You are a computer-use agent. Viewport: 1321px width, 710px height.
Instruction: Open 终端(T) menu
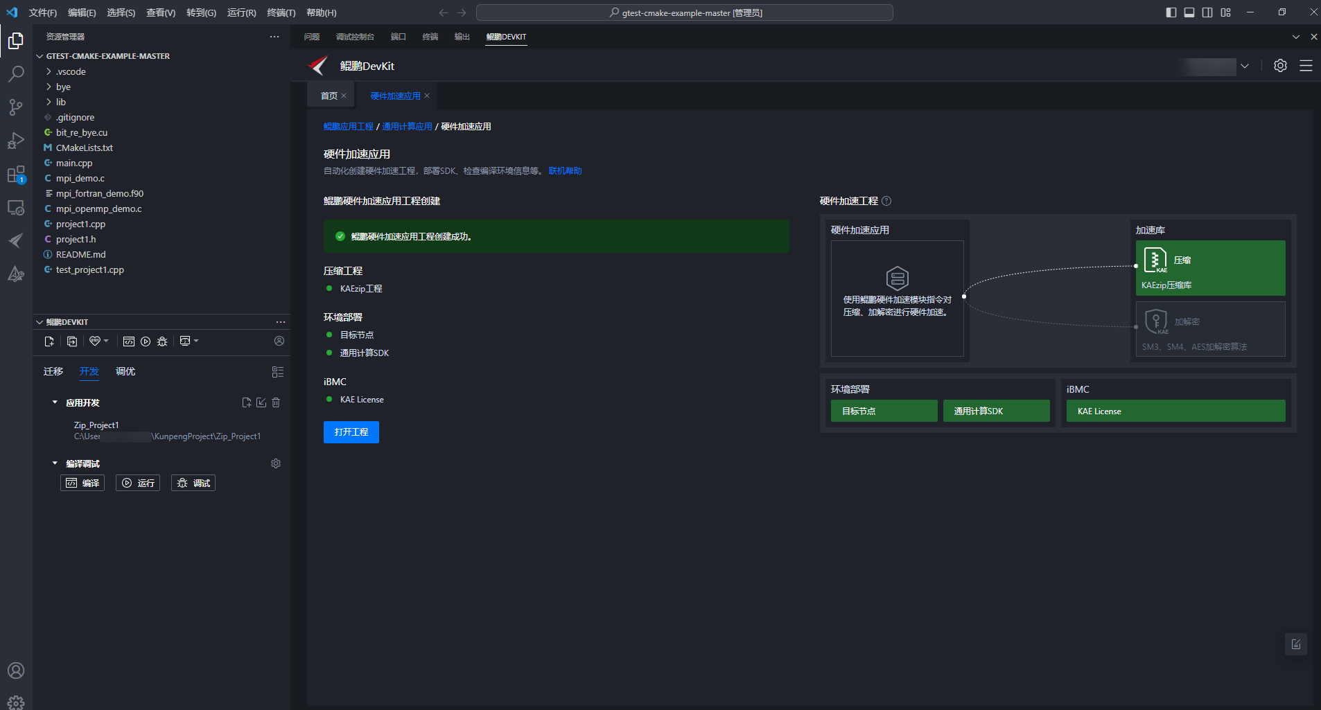click(281, 12)
